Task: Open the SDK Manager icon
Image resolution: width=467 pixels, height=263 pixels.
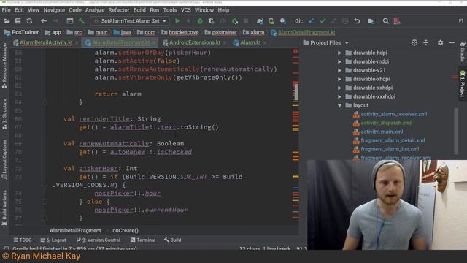Action: click(x=283, y=21)
